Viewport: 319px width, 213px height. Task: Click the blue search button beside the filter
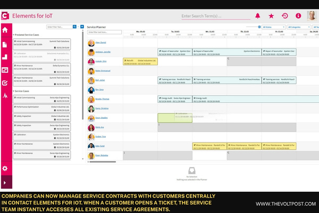[x=74, y=27]
